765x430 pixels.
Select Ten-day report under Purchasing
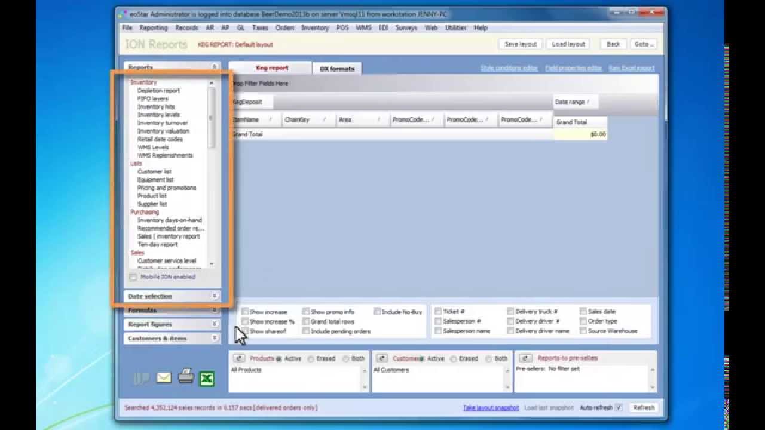click(x=157, y=245)
